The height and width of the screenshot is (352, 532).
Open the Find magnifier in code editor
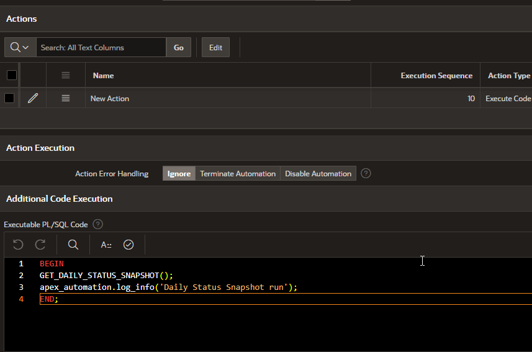coord(73,245)
